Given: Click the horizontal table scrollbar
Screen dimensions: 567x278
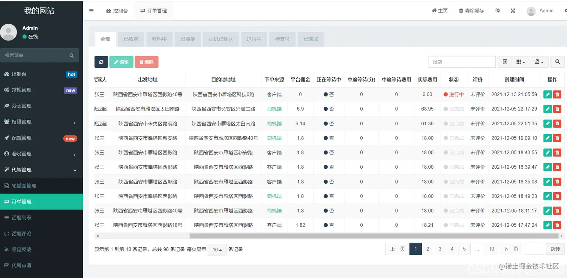Looking at the screenshot, I should pyautogui.click(x=375, y=236).
